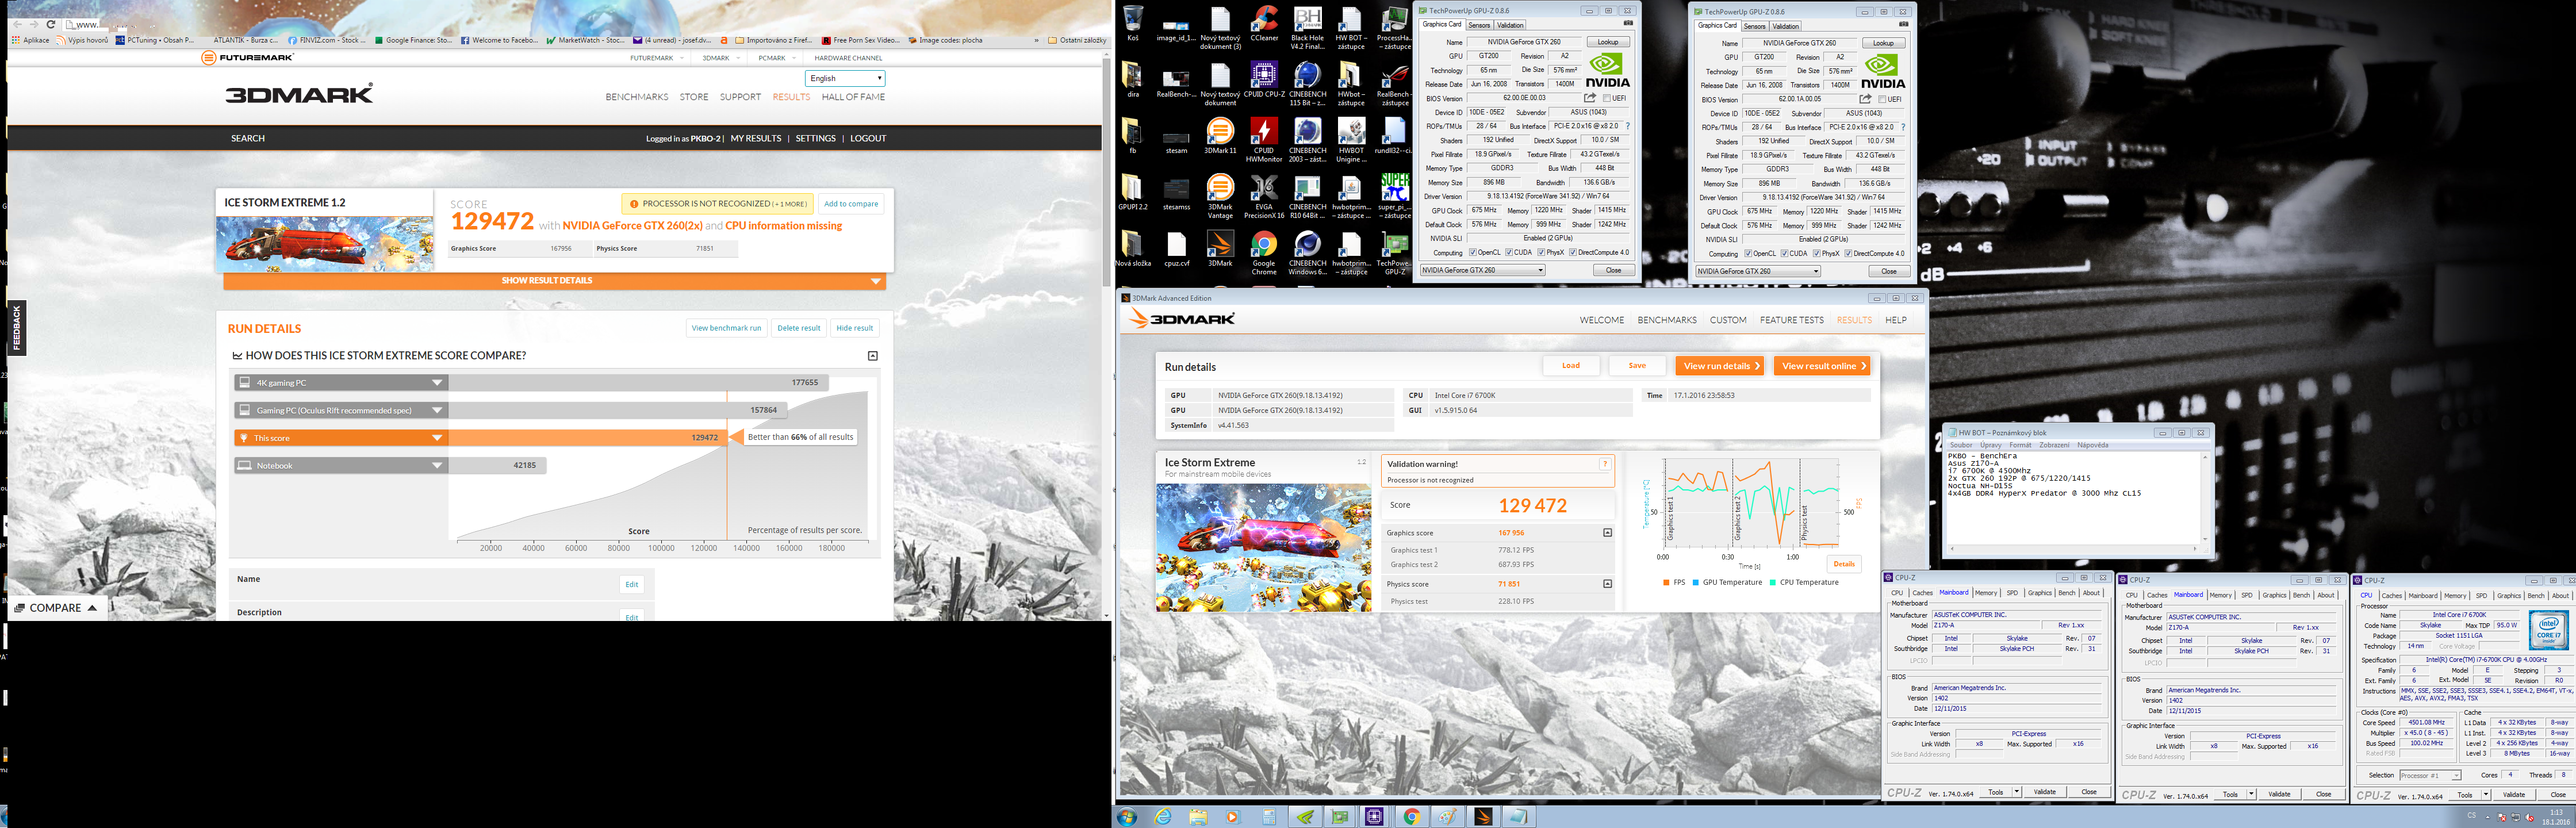The image size is (2576, 828).
Task: Toggle OpenCL checkbox in right GPU-Z window
Action: click(1748, 253)
